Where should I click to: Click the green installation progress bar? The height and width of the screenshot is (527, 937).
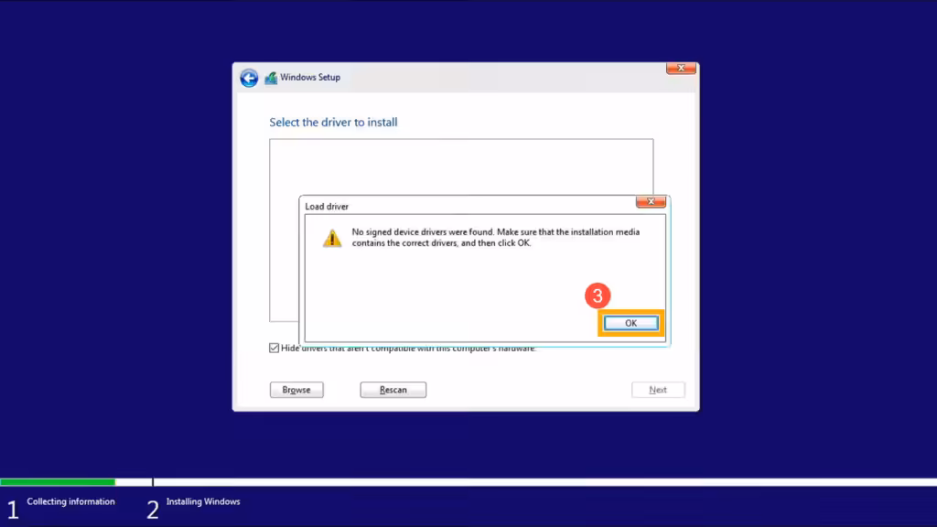[x=58, y=481]
